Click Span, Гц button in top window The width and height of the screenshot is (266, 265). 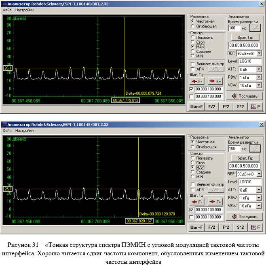[x=245, y=38]
